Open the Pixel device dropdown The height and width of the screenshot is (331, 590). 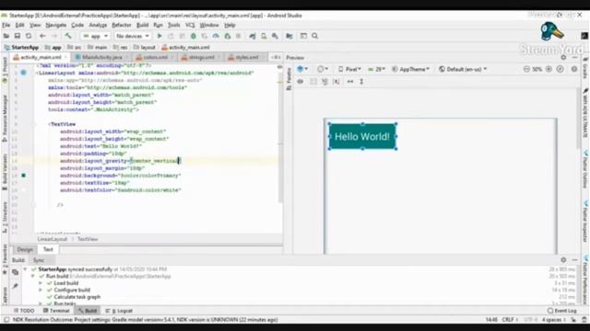(x=350, y=70)
